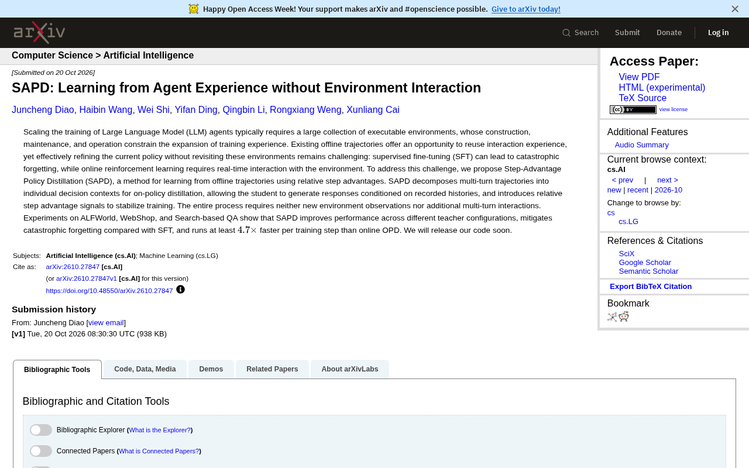
Task: Open Semantic Scholar link
Action: (x=648, y=271)
